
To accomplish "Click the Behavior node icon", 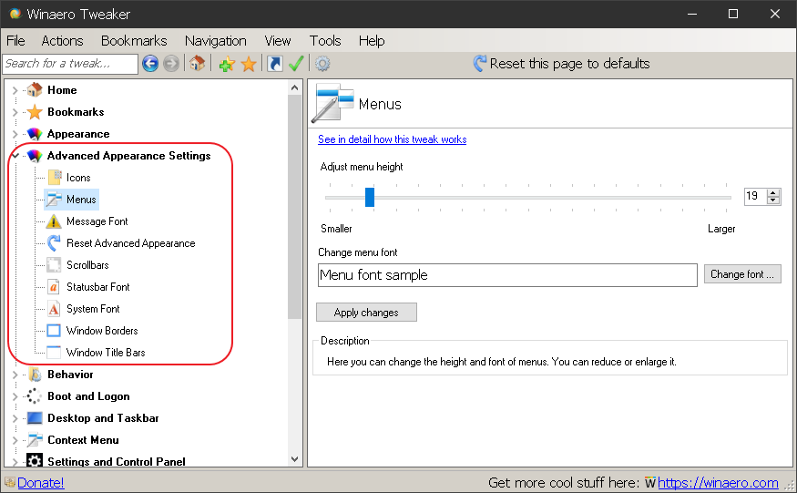I will point(35,375).
